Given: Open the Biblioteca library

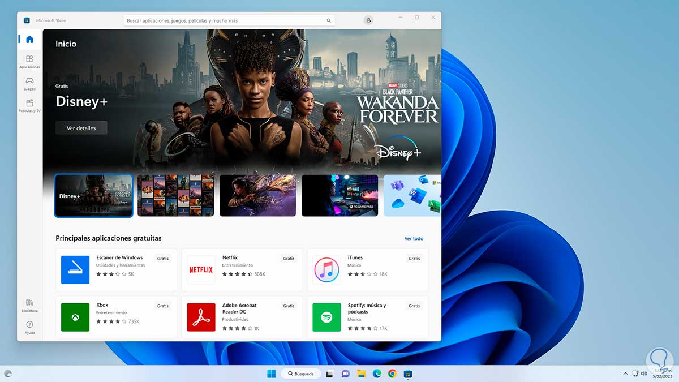Looking at the screenshot, I should [29, 306].
